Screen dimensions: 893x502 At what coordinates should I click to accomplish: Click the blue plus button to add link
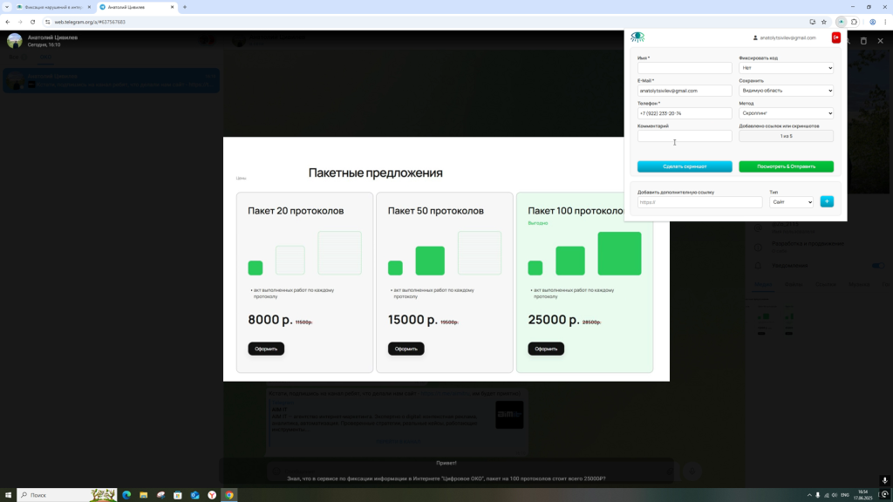827,201
